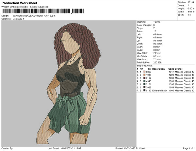Select the Stitches value 33134
Viewport: 196px width, 151px height.
191,2
